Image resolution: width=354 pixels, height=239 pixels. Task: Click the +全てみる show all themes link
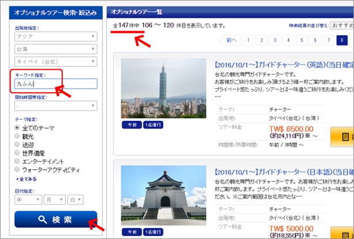(x=29, y=180)
